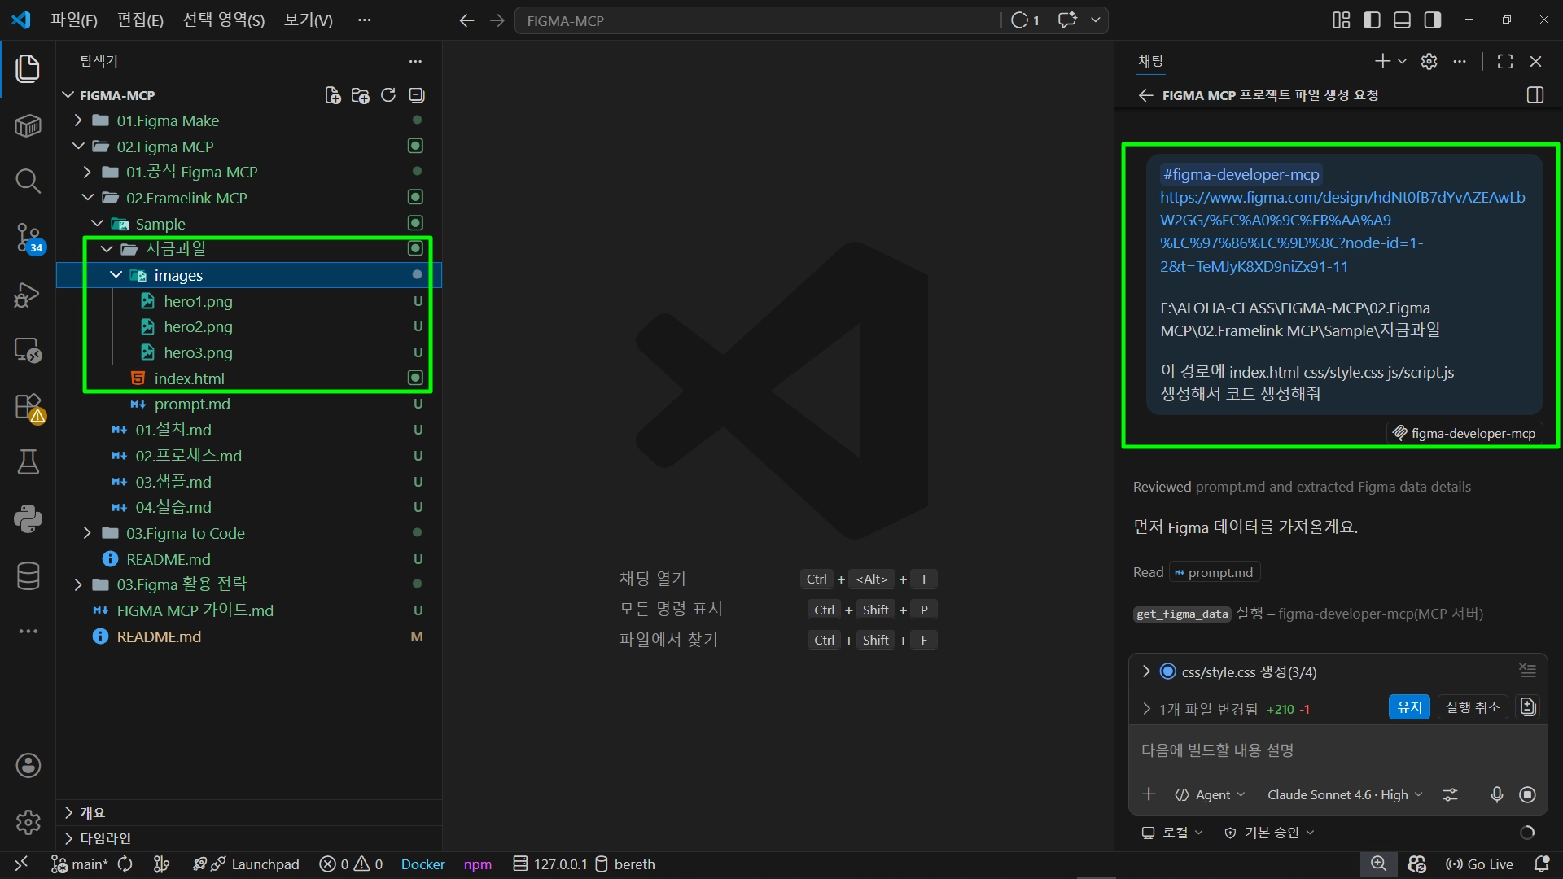Toggle the bottom panel layout button
Viewport: 1563px width, 879px height.
1402,20
